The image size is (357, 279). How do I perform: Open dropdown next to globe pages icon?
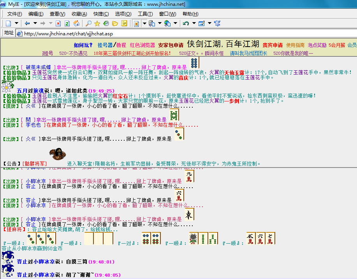[x=175, y=23]
